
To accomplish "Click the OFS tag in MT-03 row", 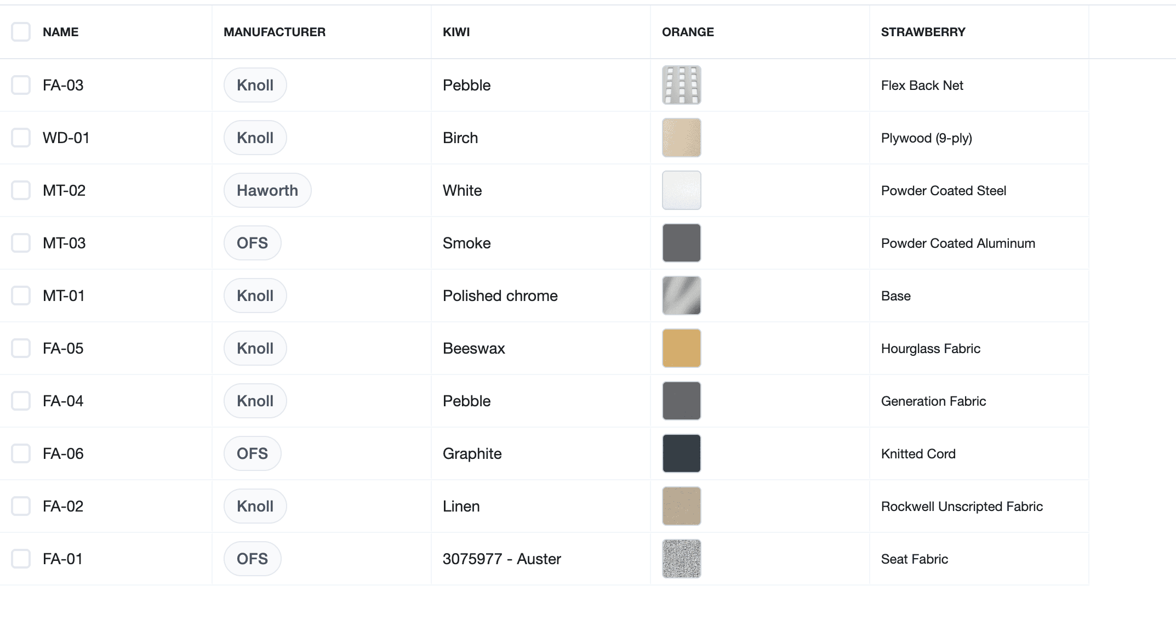I will point(253,243).
